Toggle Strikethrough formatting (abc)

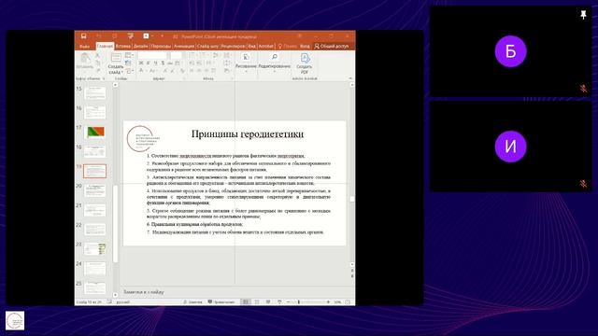pyautogui.click(x=170, y=63)
